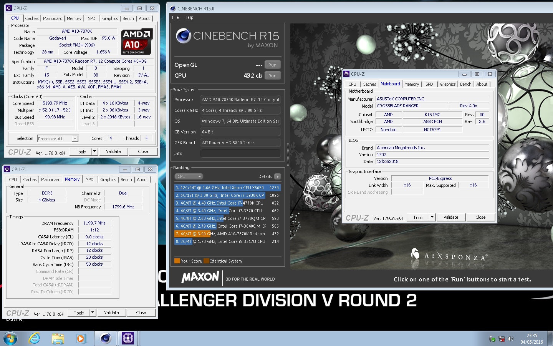553x346 pixels.
Task: Open Cinebench Help menu
Action: pyautogui.click(x=189, y=17)
